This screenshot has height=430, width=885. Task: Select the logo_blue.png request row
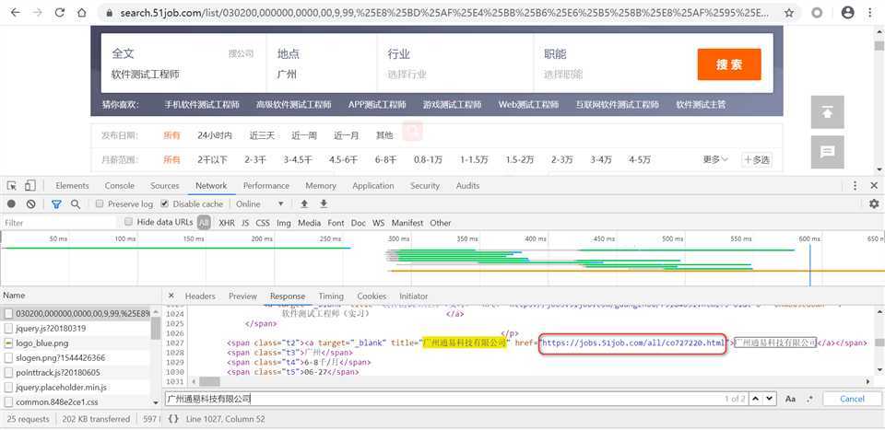coord(76,343)
